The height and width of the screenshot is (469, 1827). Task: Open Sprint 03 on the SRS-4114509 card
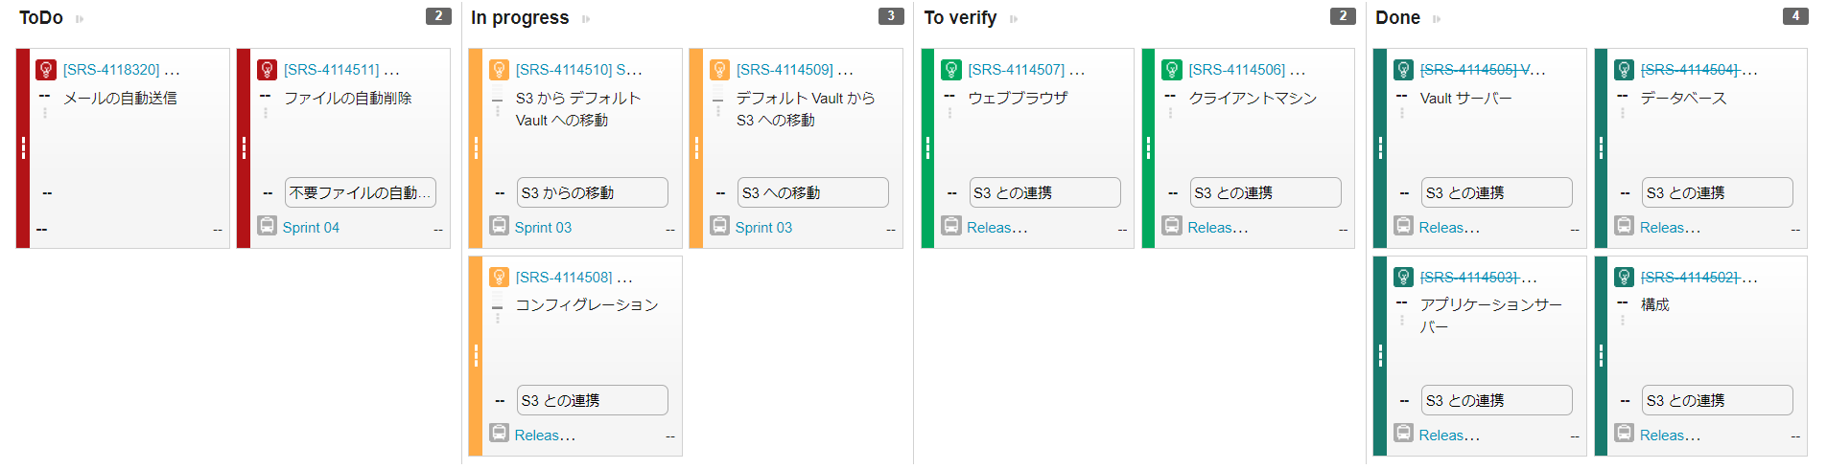point(763,228)
